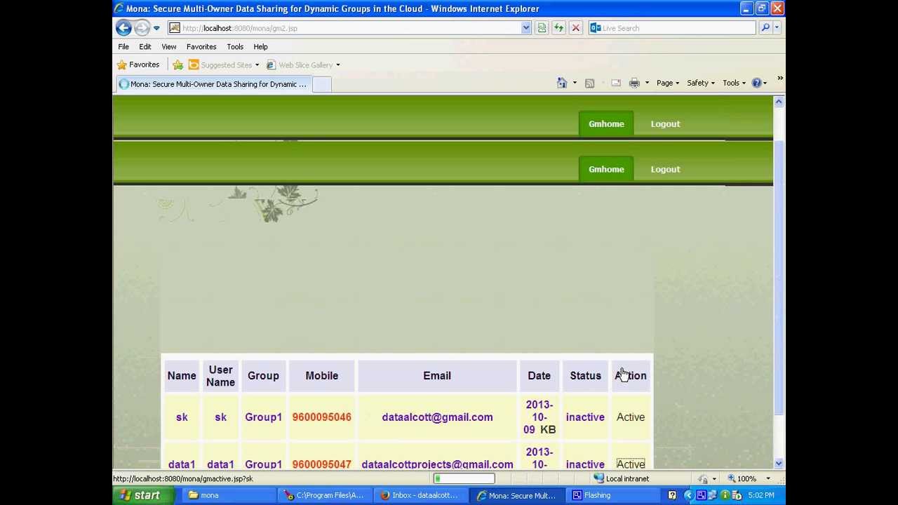898x505 pixels.
Task: Click the lower Gmhome nav button
Action: tap(606, 169)
